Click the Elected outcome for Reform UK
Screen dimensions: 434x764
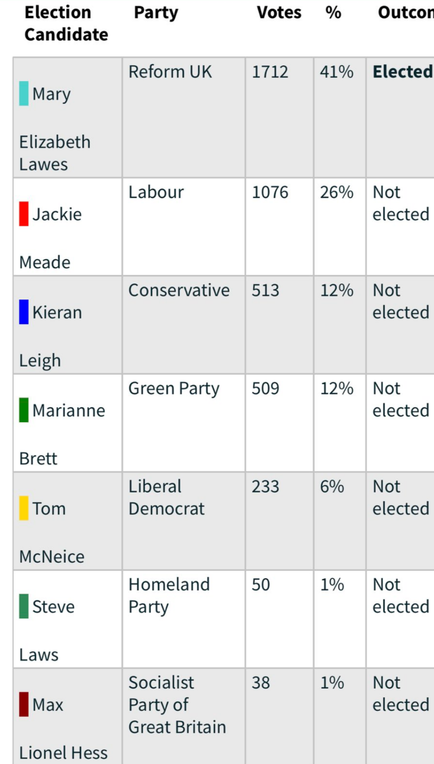pos(402,72)
